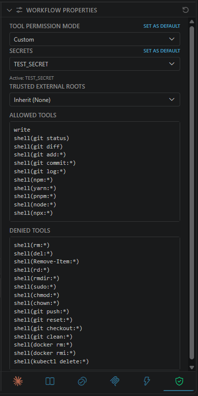Image resolution: width=198 pixels, height=396 pixels.
Task: Click 'shell(node:*)' entry
Action: (x=35, y=204)
